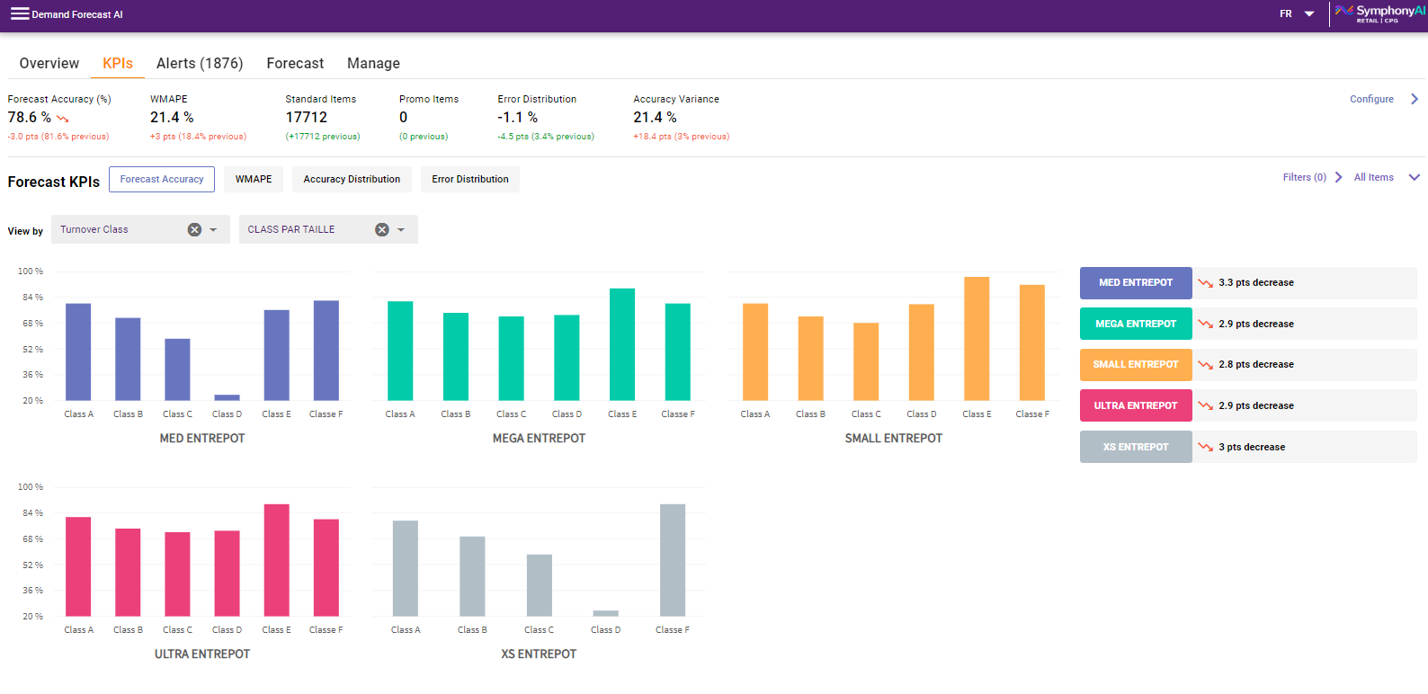Click the XS ENTREPOT chart title
The height and width of the screenshot is (694, 1428).
(539, 654)
